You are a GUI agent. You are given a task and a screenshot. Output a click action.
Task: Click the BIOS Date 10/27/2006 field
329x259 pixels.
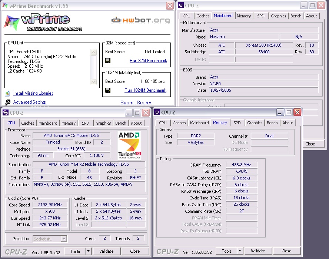tap(264, 90)
